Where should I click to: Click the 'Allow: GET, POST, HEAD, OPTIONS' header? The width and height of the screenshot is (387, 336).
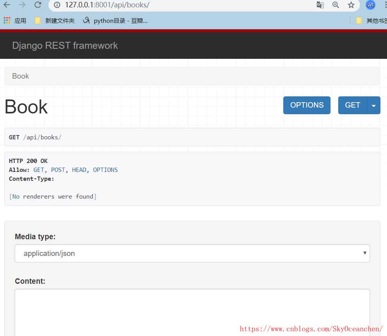coord(63,170)
